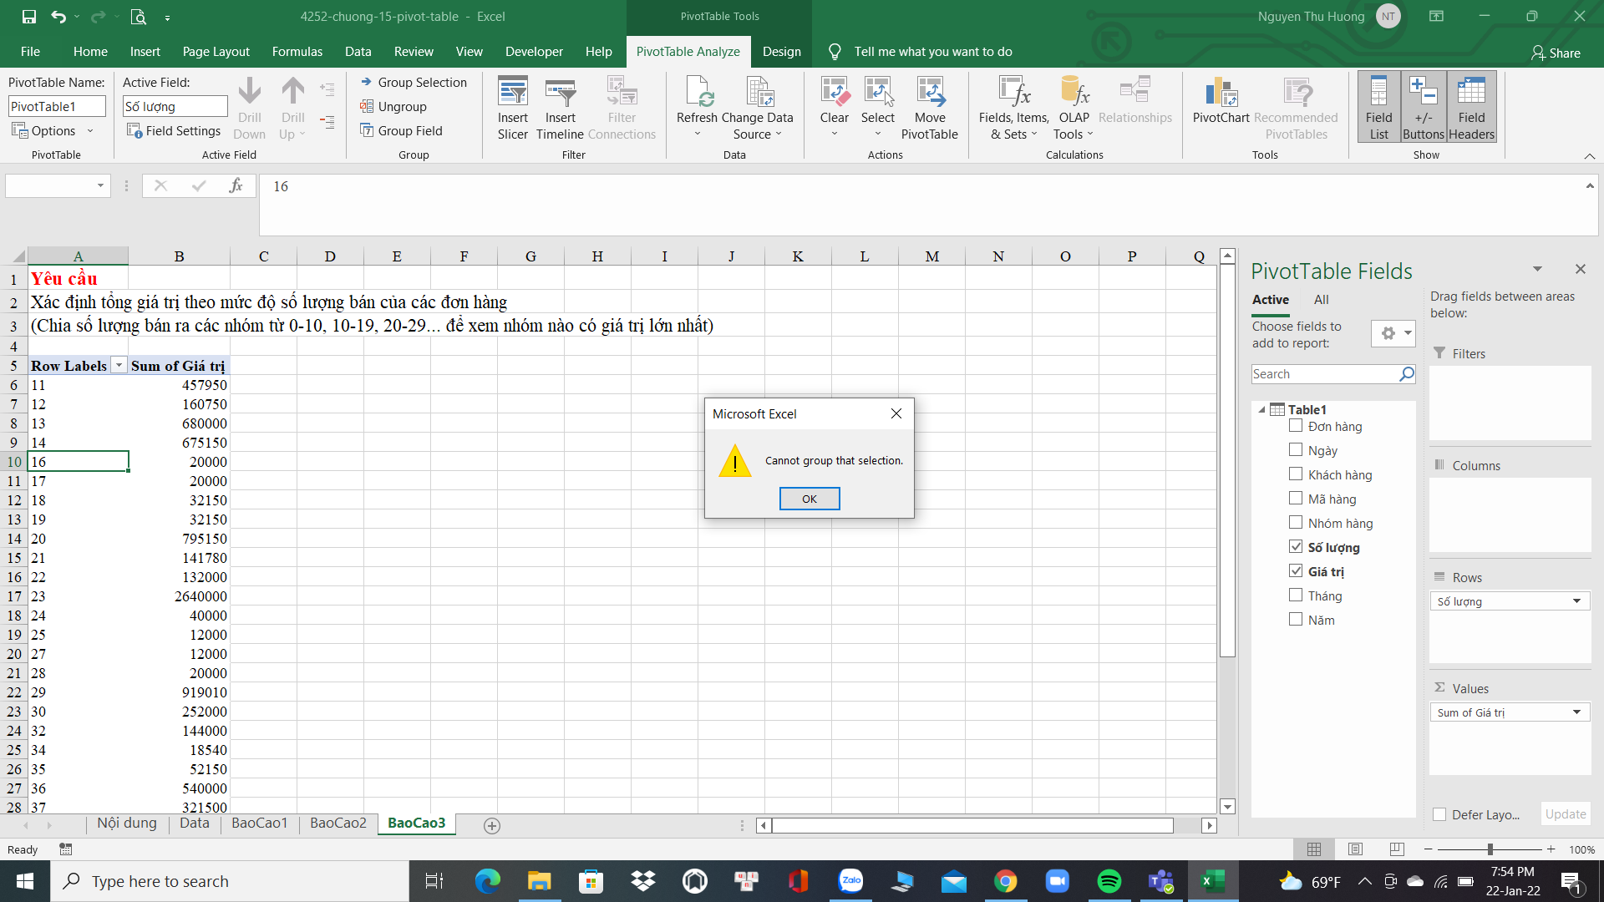The width and height of the screenshot is (1604, 902).
Task: Open the Số lượng dropdown in Rows area
Action: pos(1576,601)
